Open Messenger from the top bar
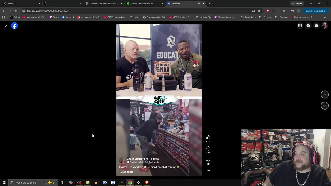The width and height of the screenshot is (331, 186). point(308,26)
